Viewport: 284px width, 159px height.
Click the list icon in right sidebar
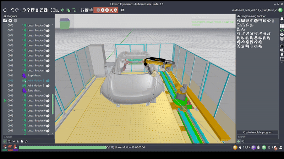(282, 59)
